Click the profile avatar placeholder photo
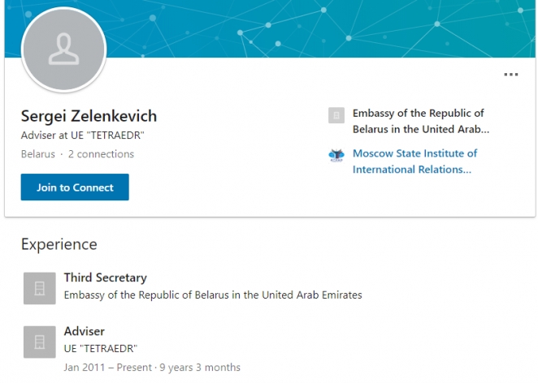 tap(63, 50)
